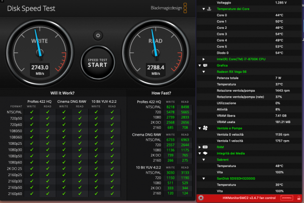Select the Voltaggio row
Viewport: 304px width, 203px height.
(x=249, y=3)
